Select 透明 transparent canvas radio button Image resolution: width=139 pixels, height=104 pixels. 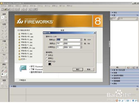pyautogui.click(x=47, y=58)
